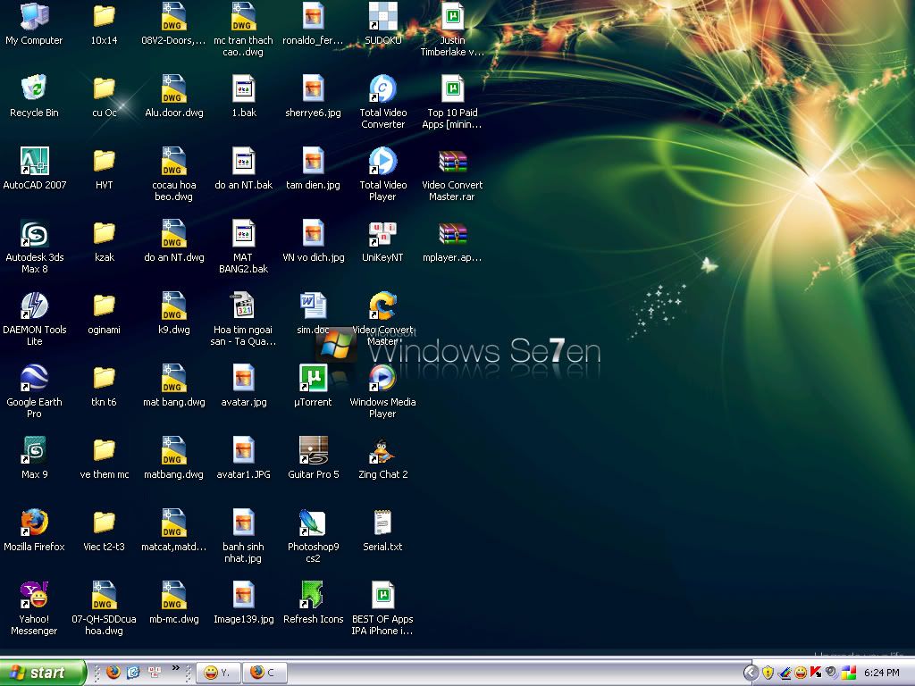The height and width of the screenshot is (686, 915).
Task: Expand the Quick Launch overflow chevron
Action: (176, 668)
